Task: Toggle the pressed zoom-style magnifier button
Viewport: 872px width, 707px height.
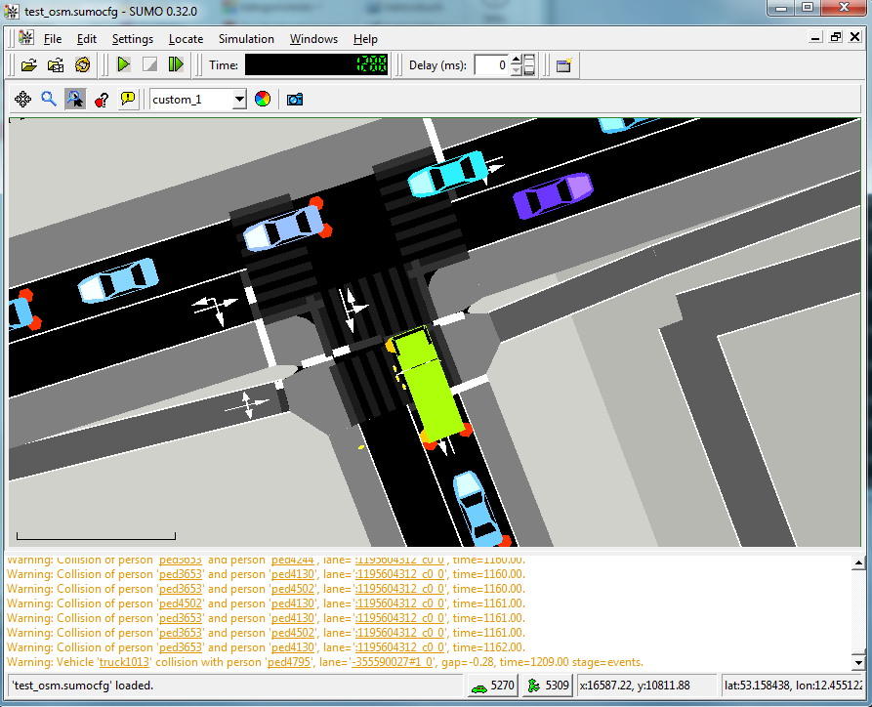Action: (x=75, y=99)
